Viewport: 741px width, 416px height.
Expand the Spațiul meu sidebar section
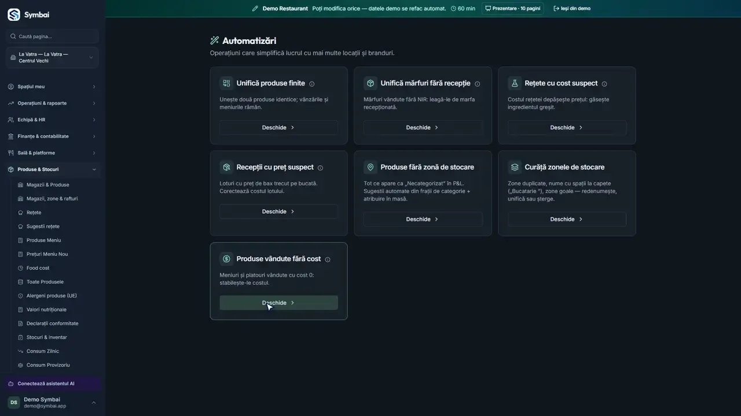pyautogui.click(x=52, y=87)
